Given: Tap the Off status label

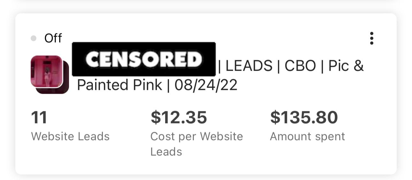Looking at the screenshot, I should (53, 38).
